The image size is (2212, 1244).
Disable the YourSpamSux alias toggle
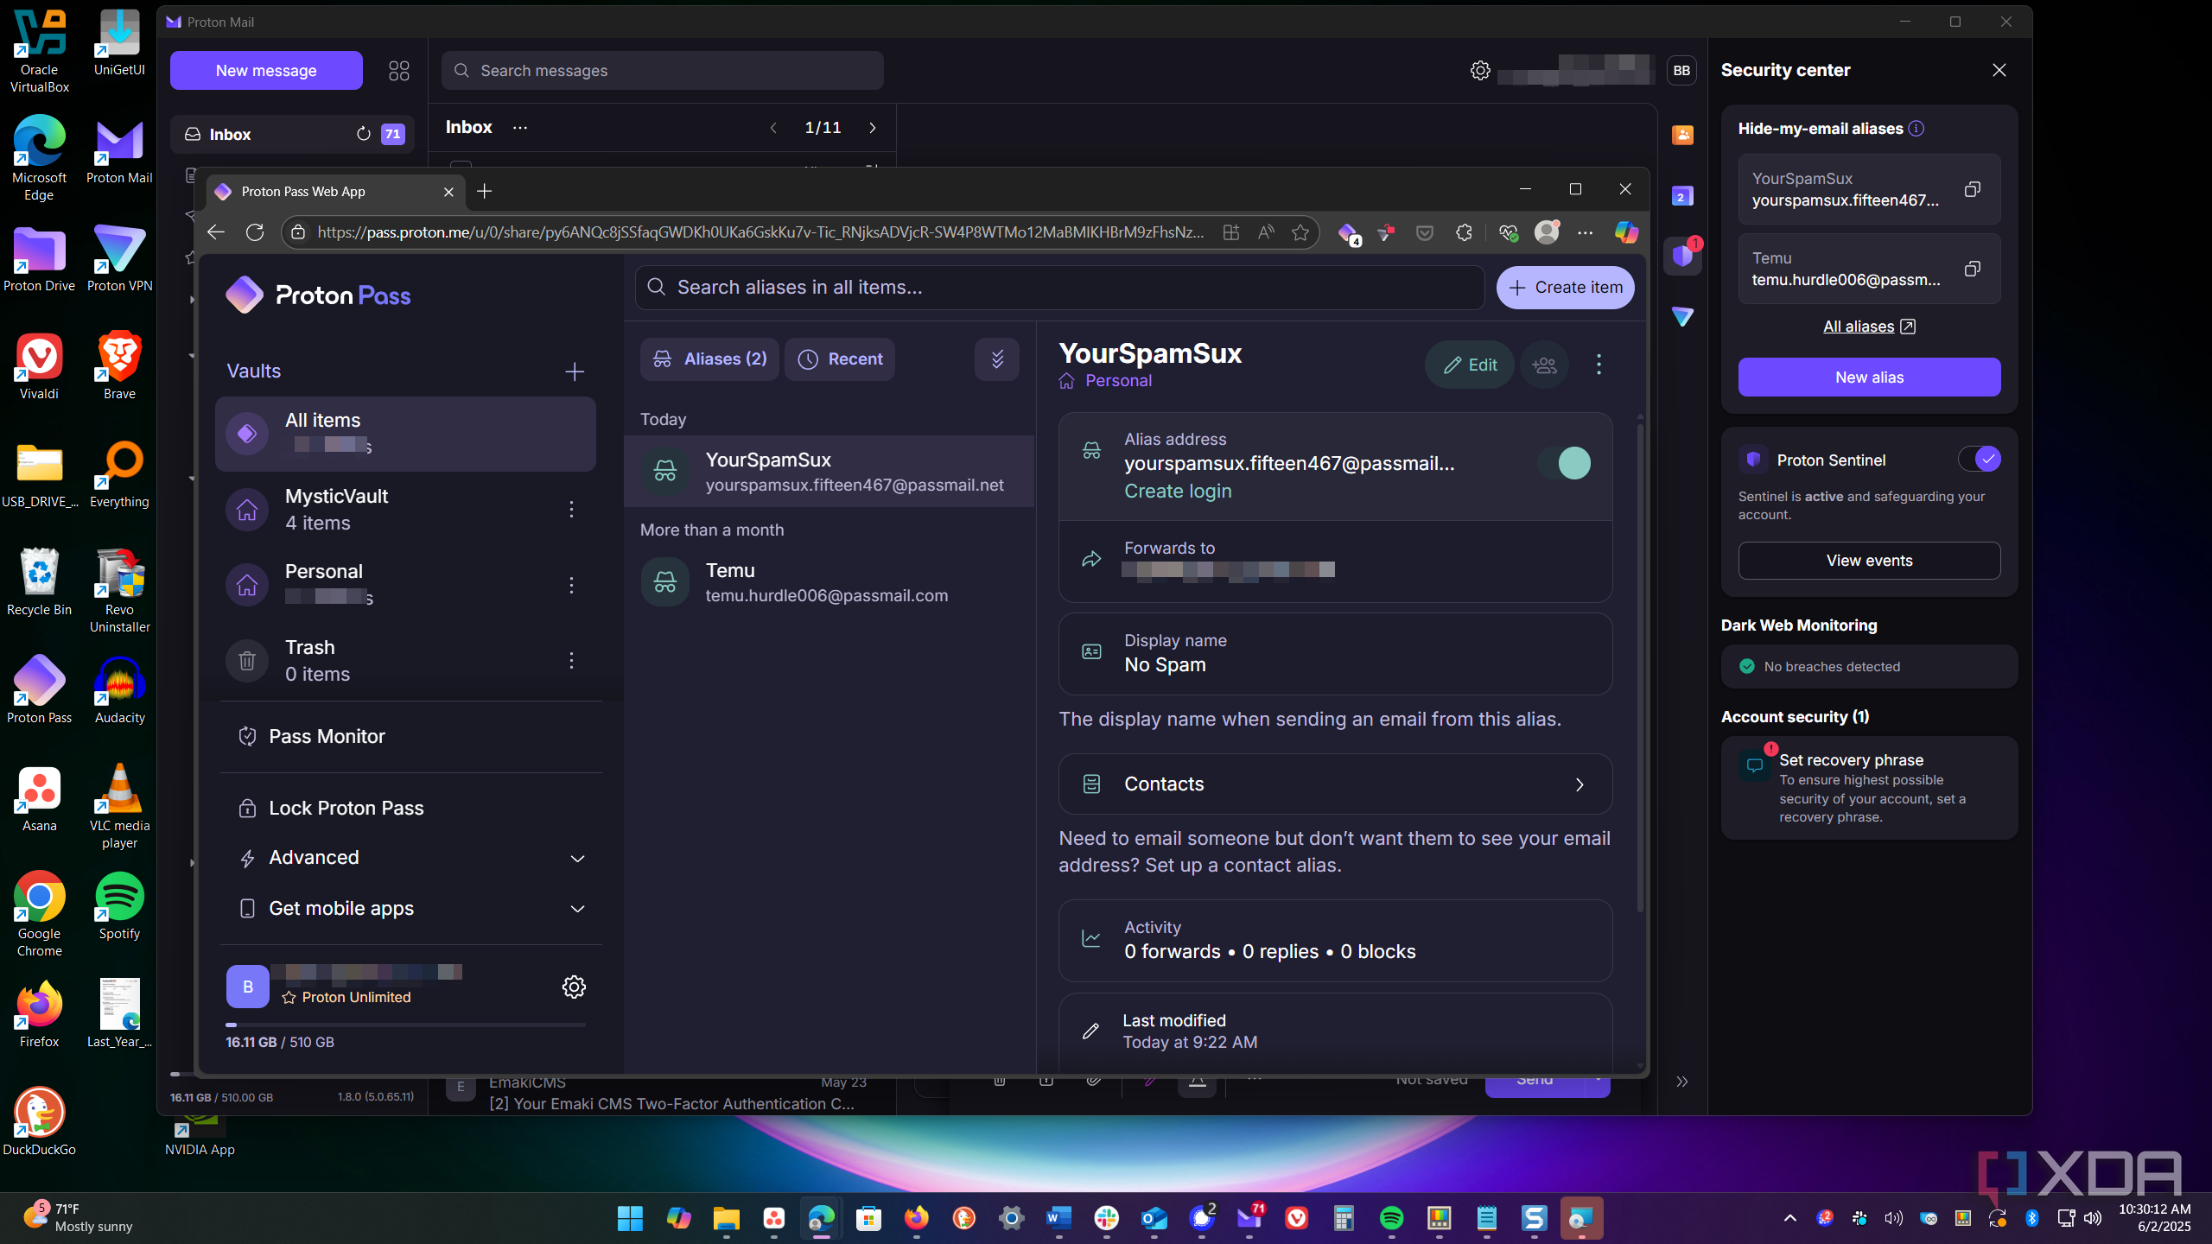[x=1564, y=463]
